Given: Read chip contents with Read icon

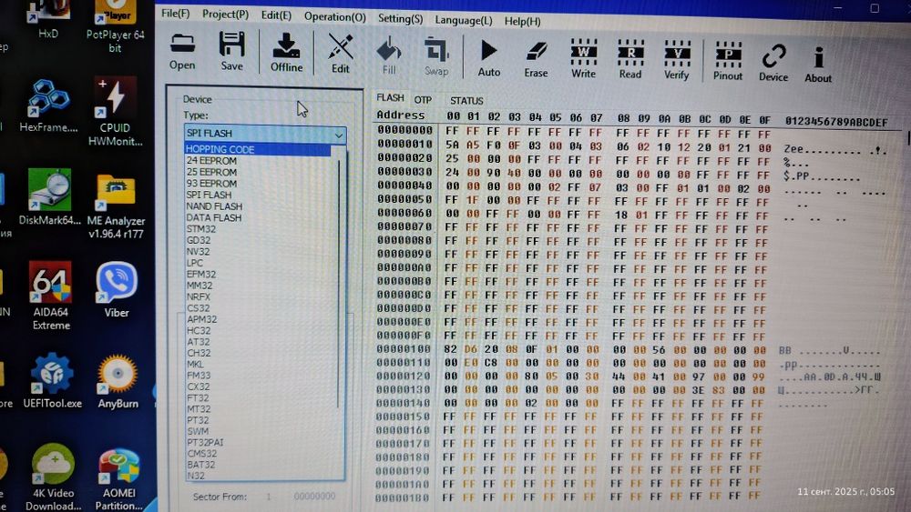Looking at the screenshot, I should [630, 59].
